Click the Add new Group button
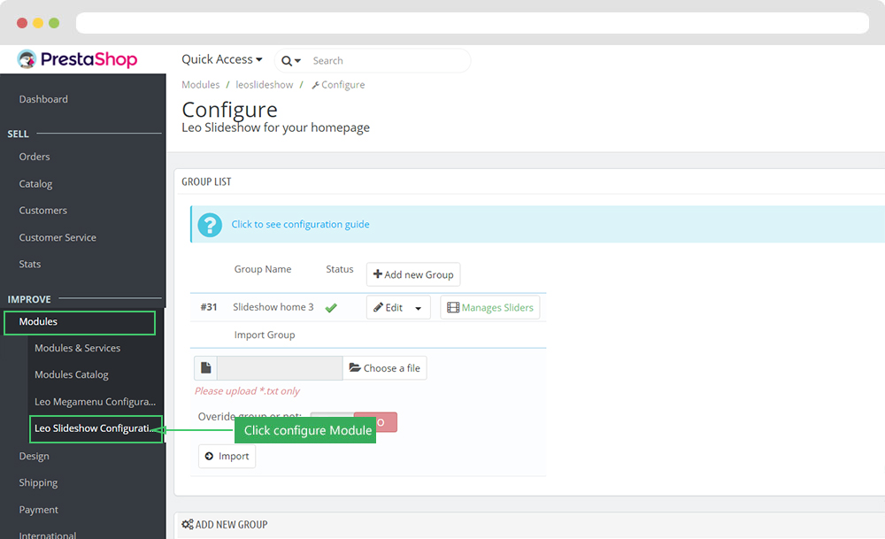885x539 pixels. pyautogui.click(x=413, y=275)
